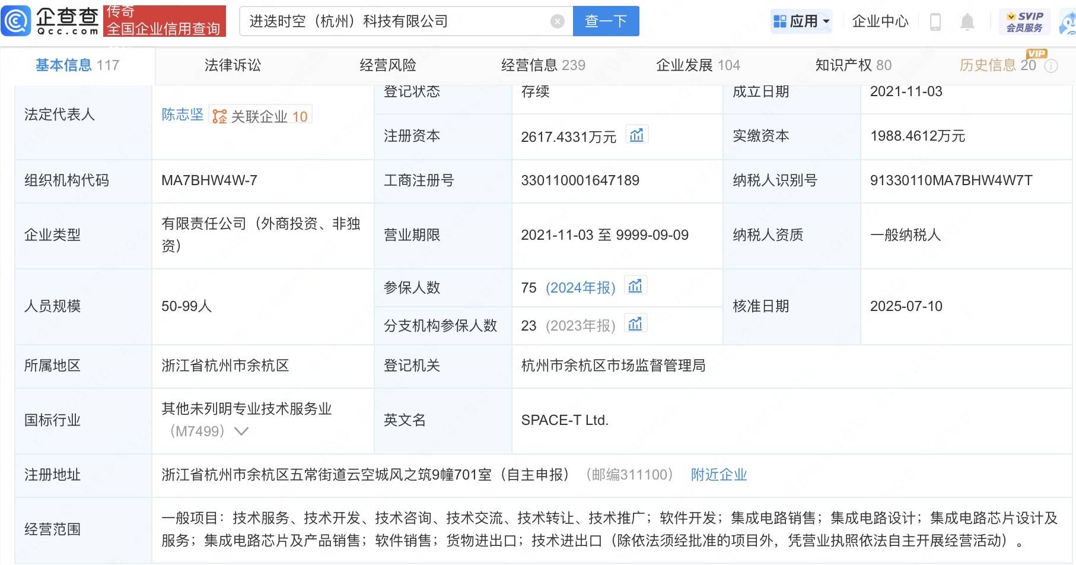Select registration number 330110001647189
The image size is (1076, 565).
point(580,180)
